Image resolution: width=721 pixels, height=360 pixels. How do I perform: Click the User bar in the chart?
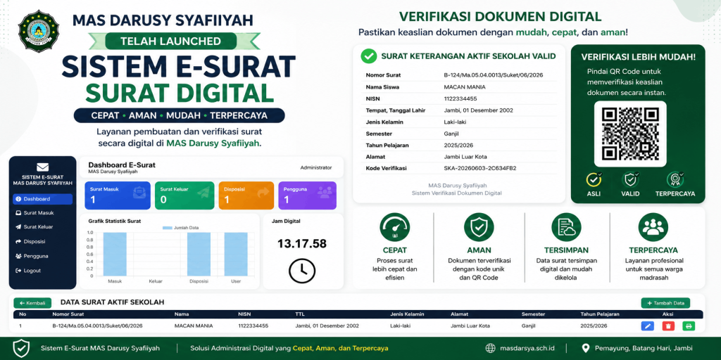(236, 254)
